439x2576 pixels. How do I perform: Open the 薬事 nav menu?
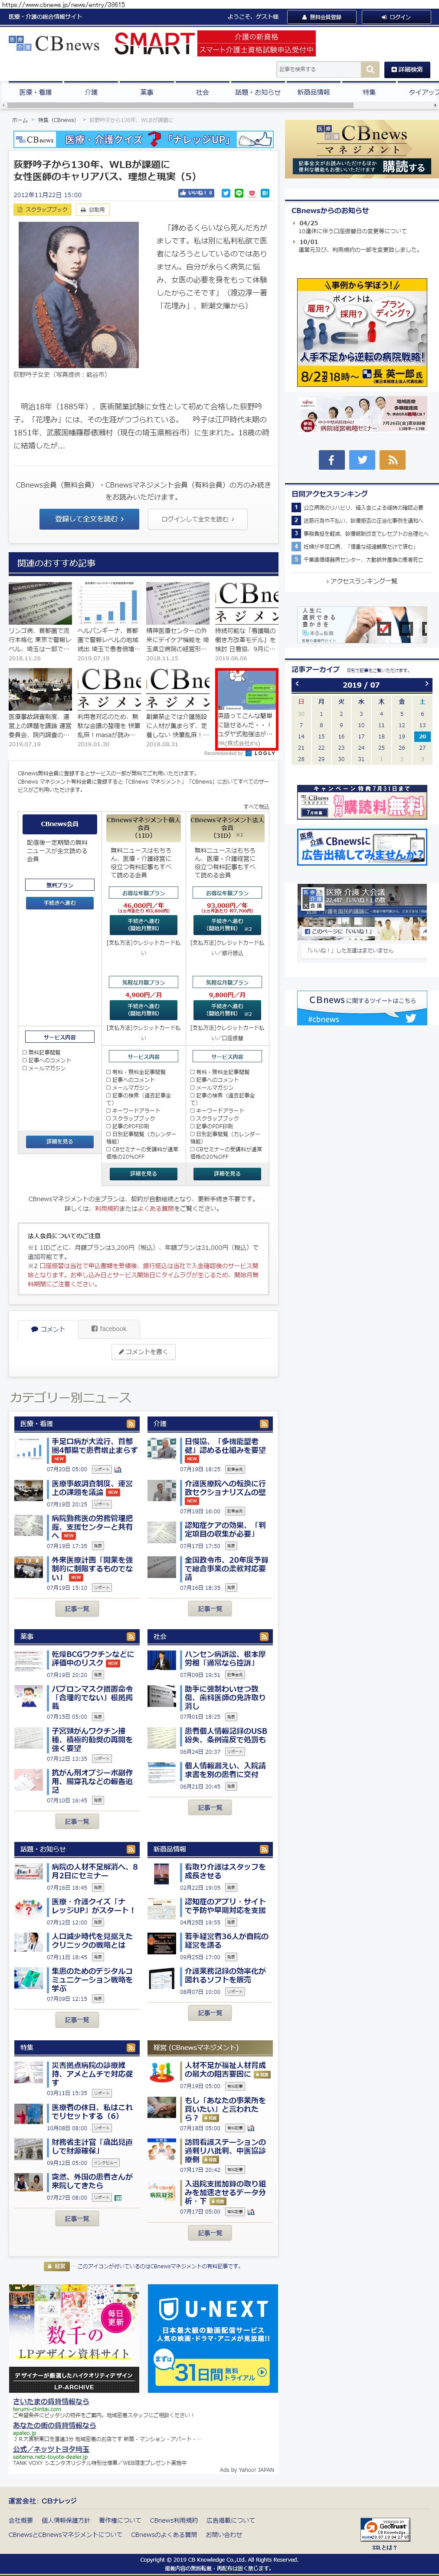pyautogui.click(x=147, y=92)
